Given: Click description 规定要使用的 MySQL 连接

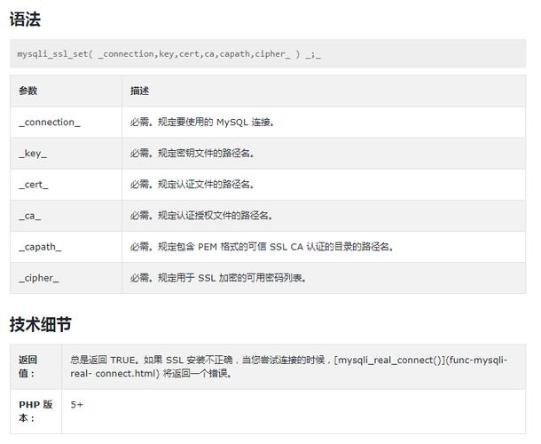Looking at the screenshot, I should click(202, 123).
